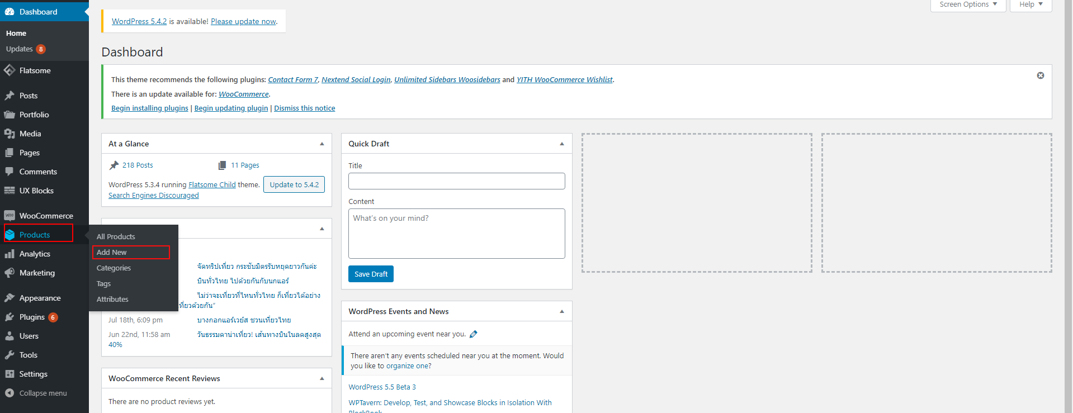This screenshot has width=1073, height=413.
Task: Click the Flatsome diamond icon
Action: (x=10, y=70)
